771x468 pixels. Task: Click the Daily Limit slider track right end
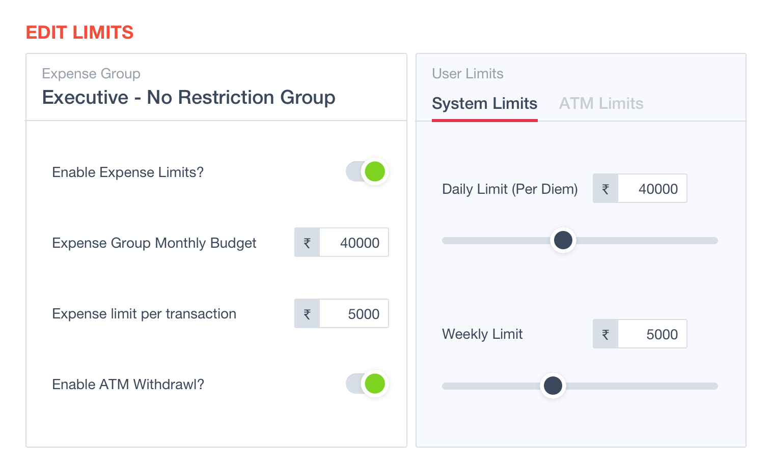click(x=713, y=241)
